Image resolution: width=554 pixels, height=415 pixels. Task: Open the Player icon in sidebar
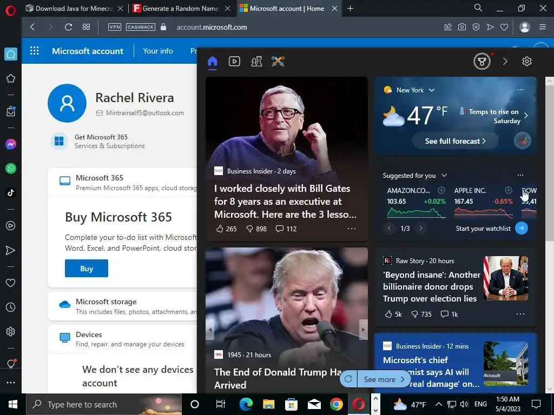point(11,226)
